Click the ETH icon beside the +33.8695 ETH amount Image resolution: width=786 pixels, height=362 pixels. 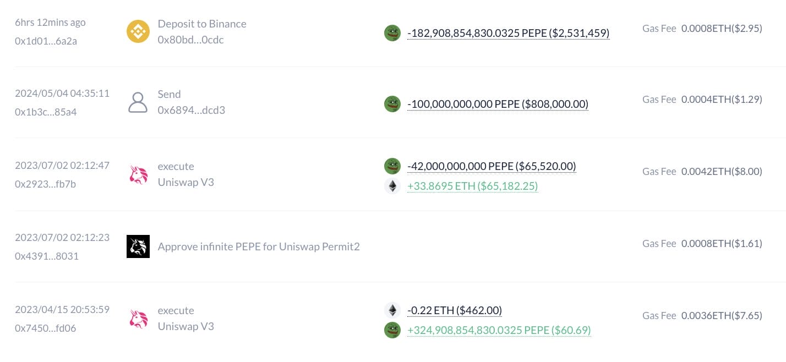(392, 187)
